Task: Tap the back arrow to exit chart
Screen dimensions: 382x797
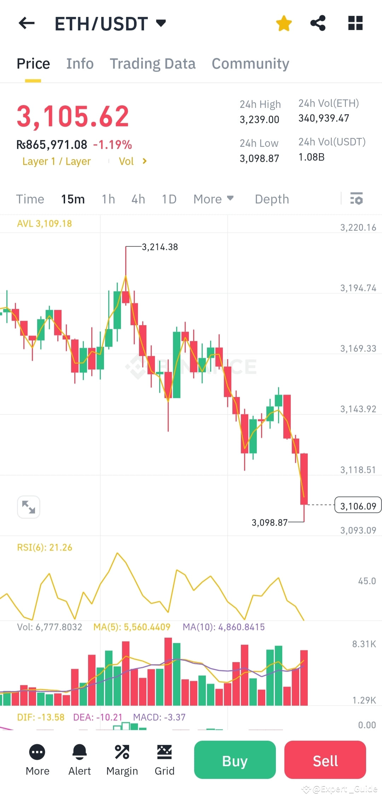Action: click(26, 23)
